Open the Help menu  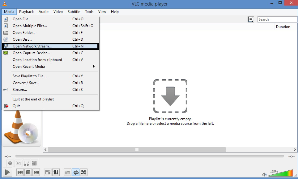[115, 12]
